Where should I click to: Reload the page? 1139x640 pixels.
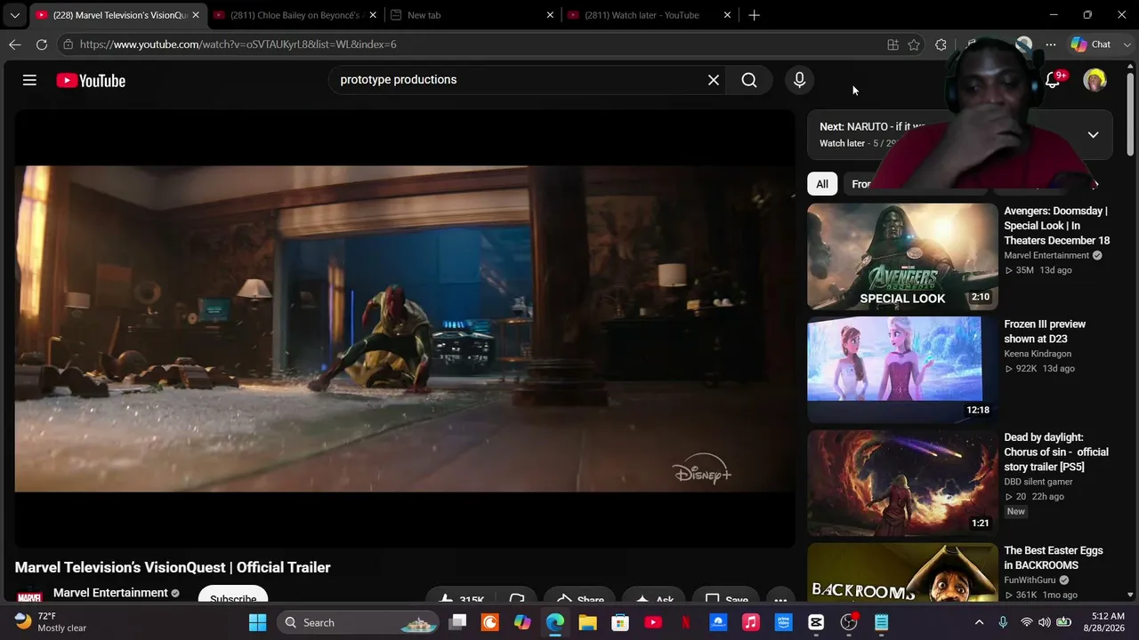click(42, 44)
